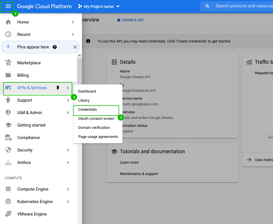This screenshot has width=273, height=224.
Task: Expand the Home submenu chevron
Action: tap(73, 22)
